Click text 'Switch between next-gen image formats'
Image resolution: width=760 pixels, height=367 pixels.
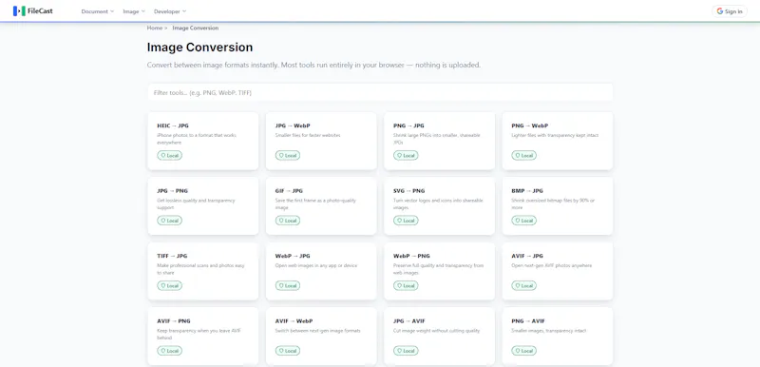click(318, 331)
